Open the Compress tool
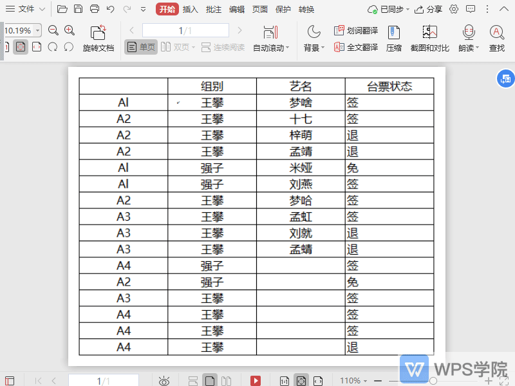Viewport: 515px width, 386px height. click(x=394, y=39)
